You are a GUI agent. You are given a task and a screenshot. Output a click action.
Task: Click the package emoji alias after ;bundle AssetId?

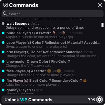(x=54, y=33)
